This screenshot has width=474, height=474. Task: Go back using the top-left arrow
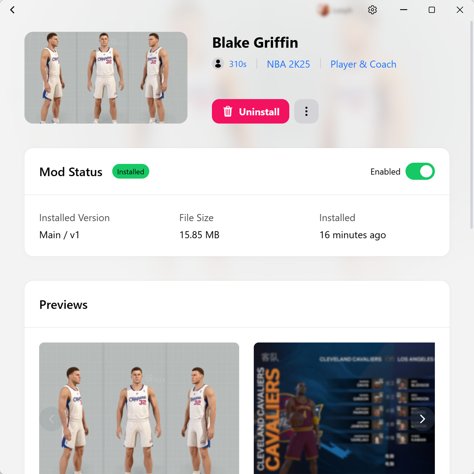(13, 10)
